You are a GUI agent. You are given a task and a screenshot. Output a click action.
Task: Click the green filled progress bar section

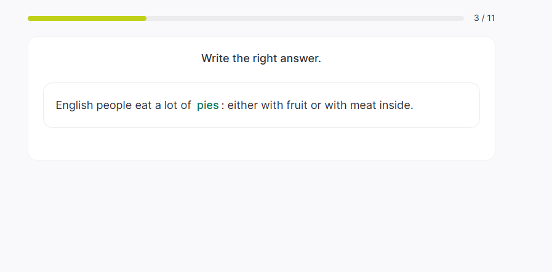(x=87, y=18)
